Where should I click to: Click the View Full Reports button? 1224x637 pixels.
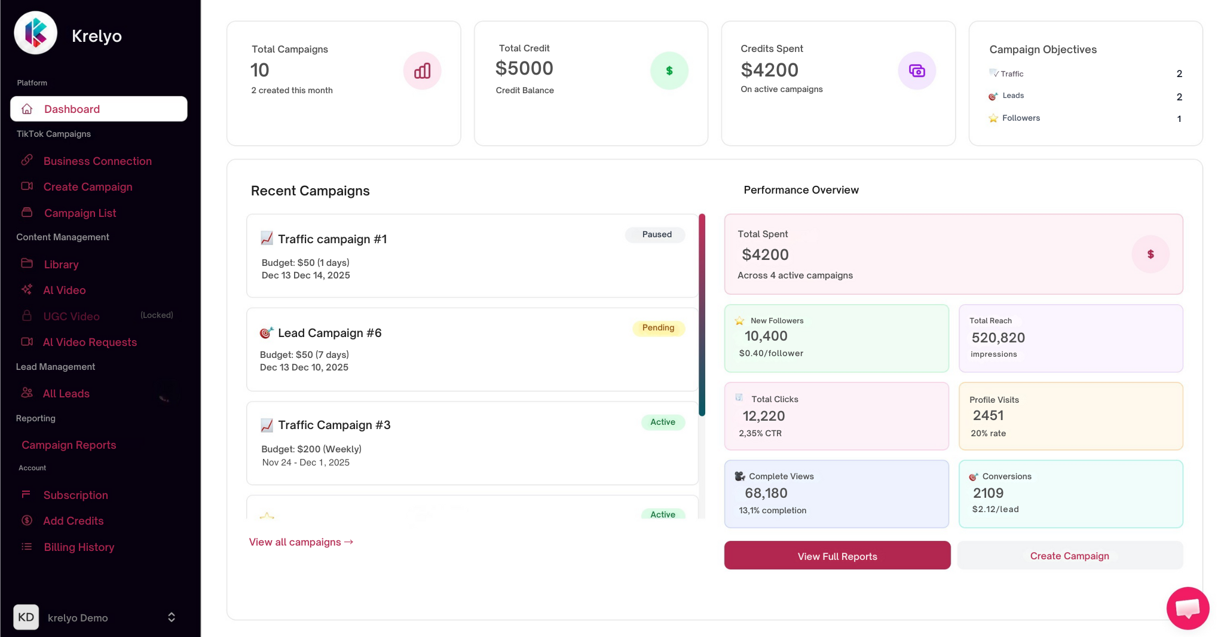(837, 556)
